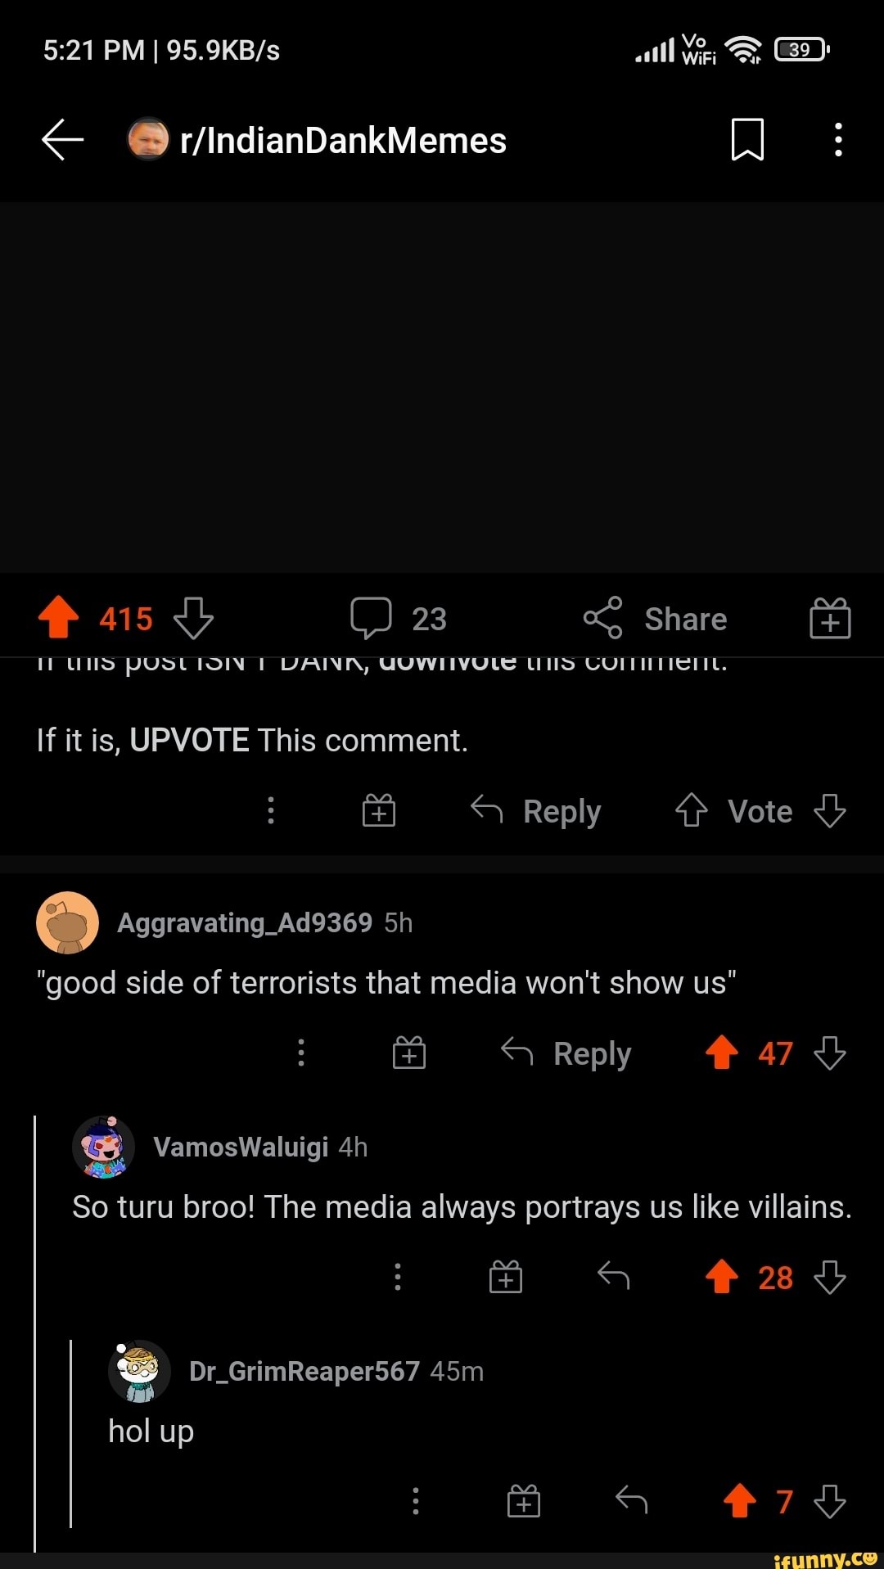Upvote the post with 415 points
Screen dimensions: 884x1569
pyautogui.click(x=58, y=617)
